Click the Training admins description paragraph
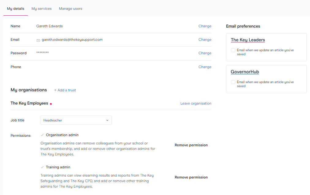Screen dimensions: 310x195 point(97,181)
